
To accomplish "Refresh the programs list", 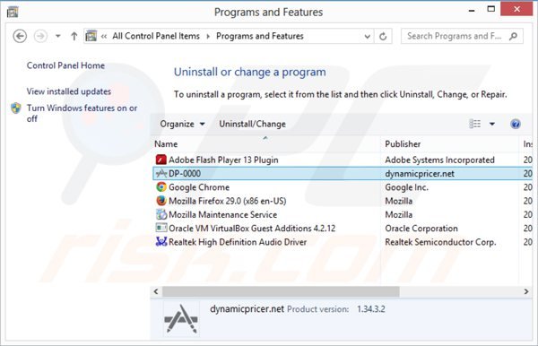I will [383, 36].
